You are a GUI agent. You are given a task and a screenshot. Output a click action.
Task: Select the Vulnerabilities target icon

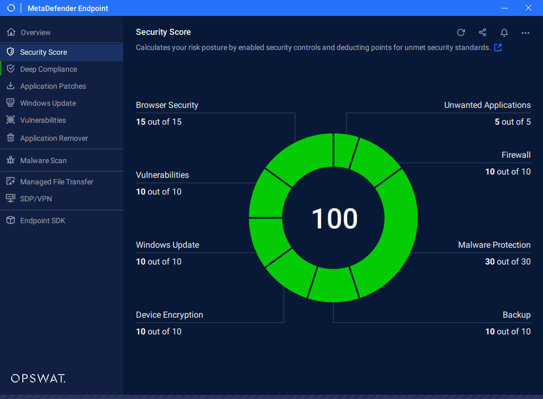pos(11,120)
